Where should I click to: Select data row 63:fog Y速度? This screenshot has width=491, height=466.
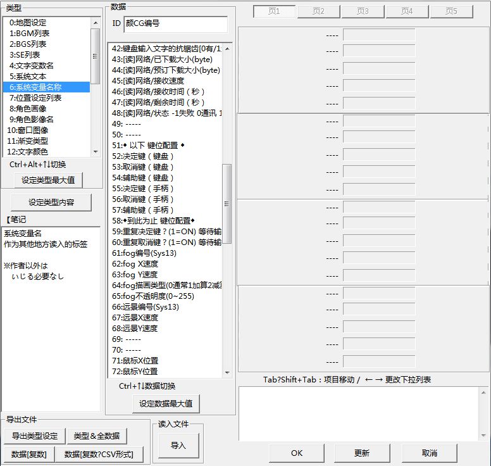(165, 275)
